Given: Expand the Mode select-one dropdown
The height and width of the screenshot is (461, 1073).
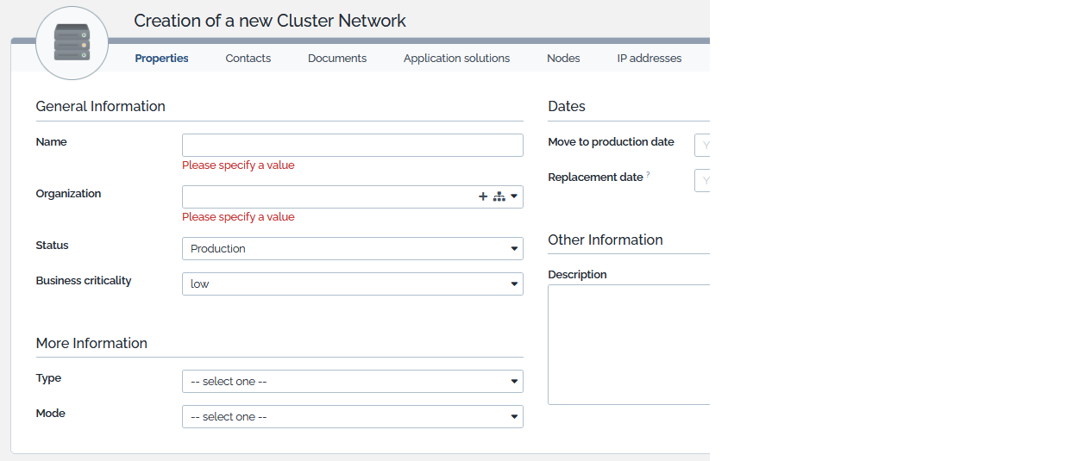Looking at the screenshot, I should click(x=352, y=417).
